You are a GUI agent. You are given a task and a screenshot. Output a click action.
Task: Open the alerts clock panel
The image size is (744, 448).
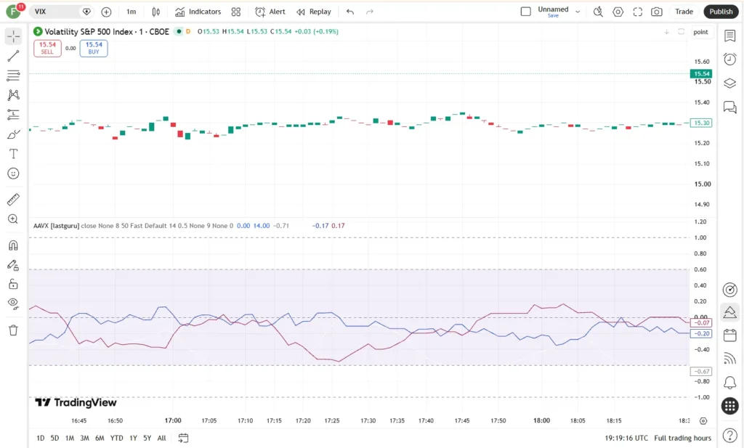729,60
